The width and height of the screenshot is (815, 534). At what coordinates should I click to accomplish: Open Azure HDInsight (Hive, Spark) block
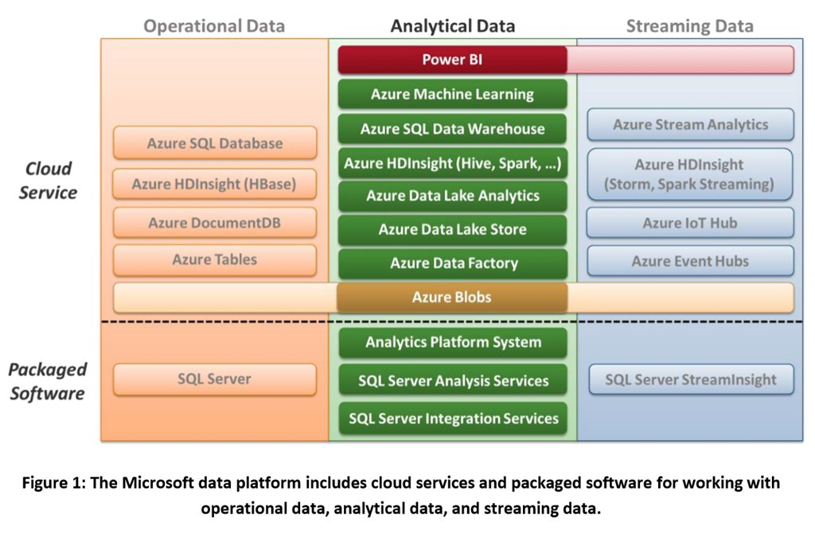(452, 162)
